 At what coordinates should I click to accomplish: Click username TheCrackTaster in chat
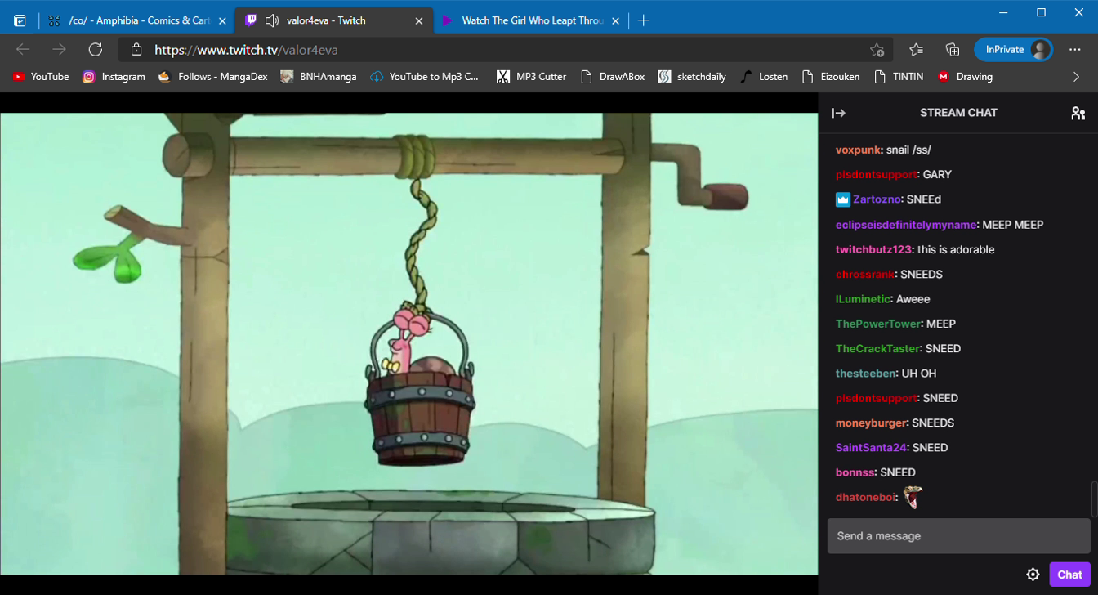pyautogui.click(x=877, y=348)
